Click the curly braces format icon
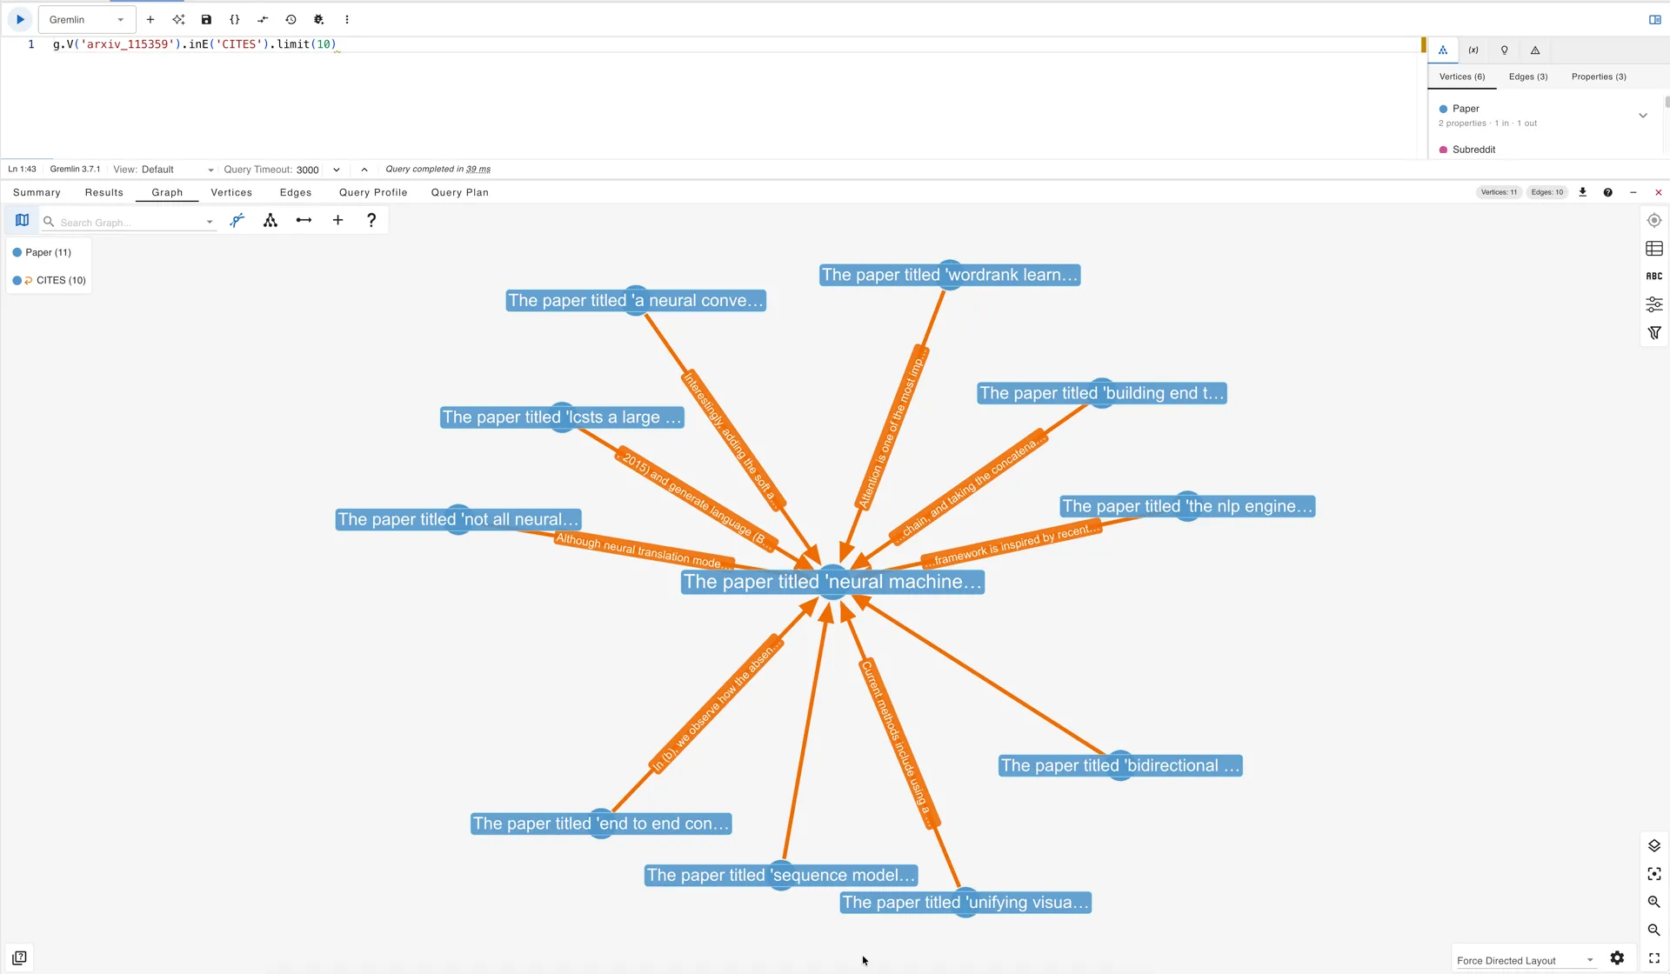The width and height of the screenshot is (1670, 974). [x=235, y=19]
